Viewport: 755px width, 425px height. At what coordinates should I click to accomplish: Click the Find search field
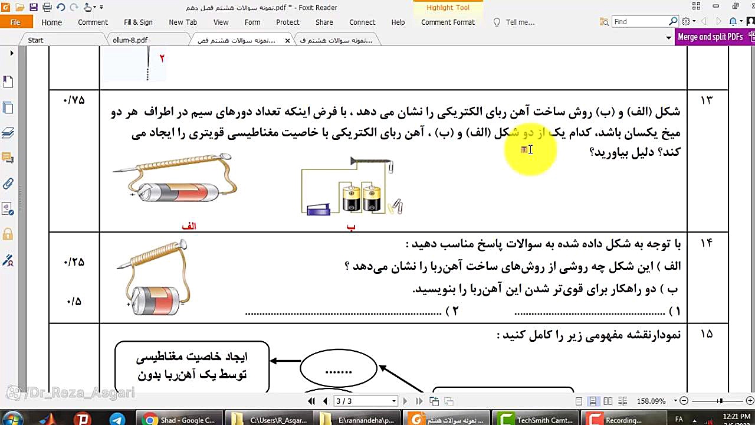coord(640,22)
